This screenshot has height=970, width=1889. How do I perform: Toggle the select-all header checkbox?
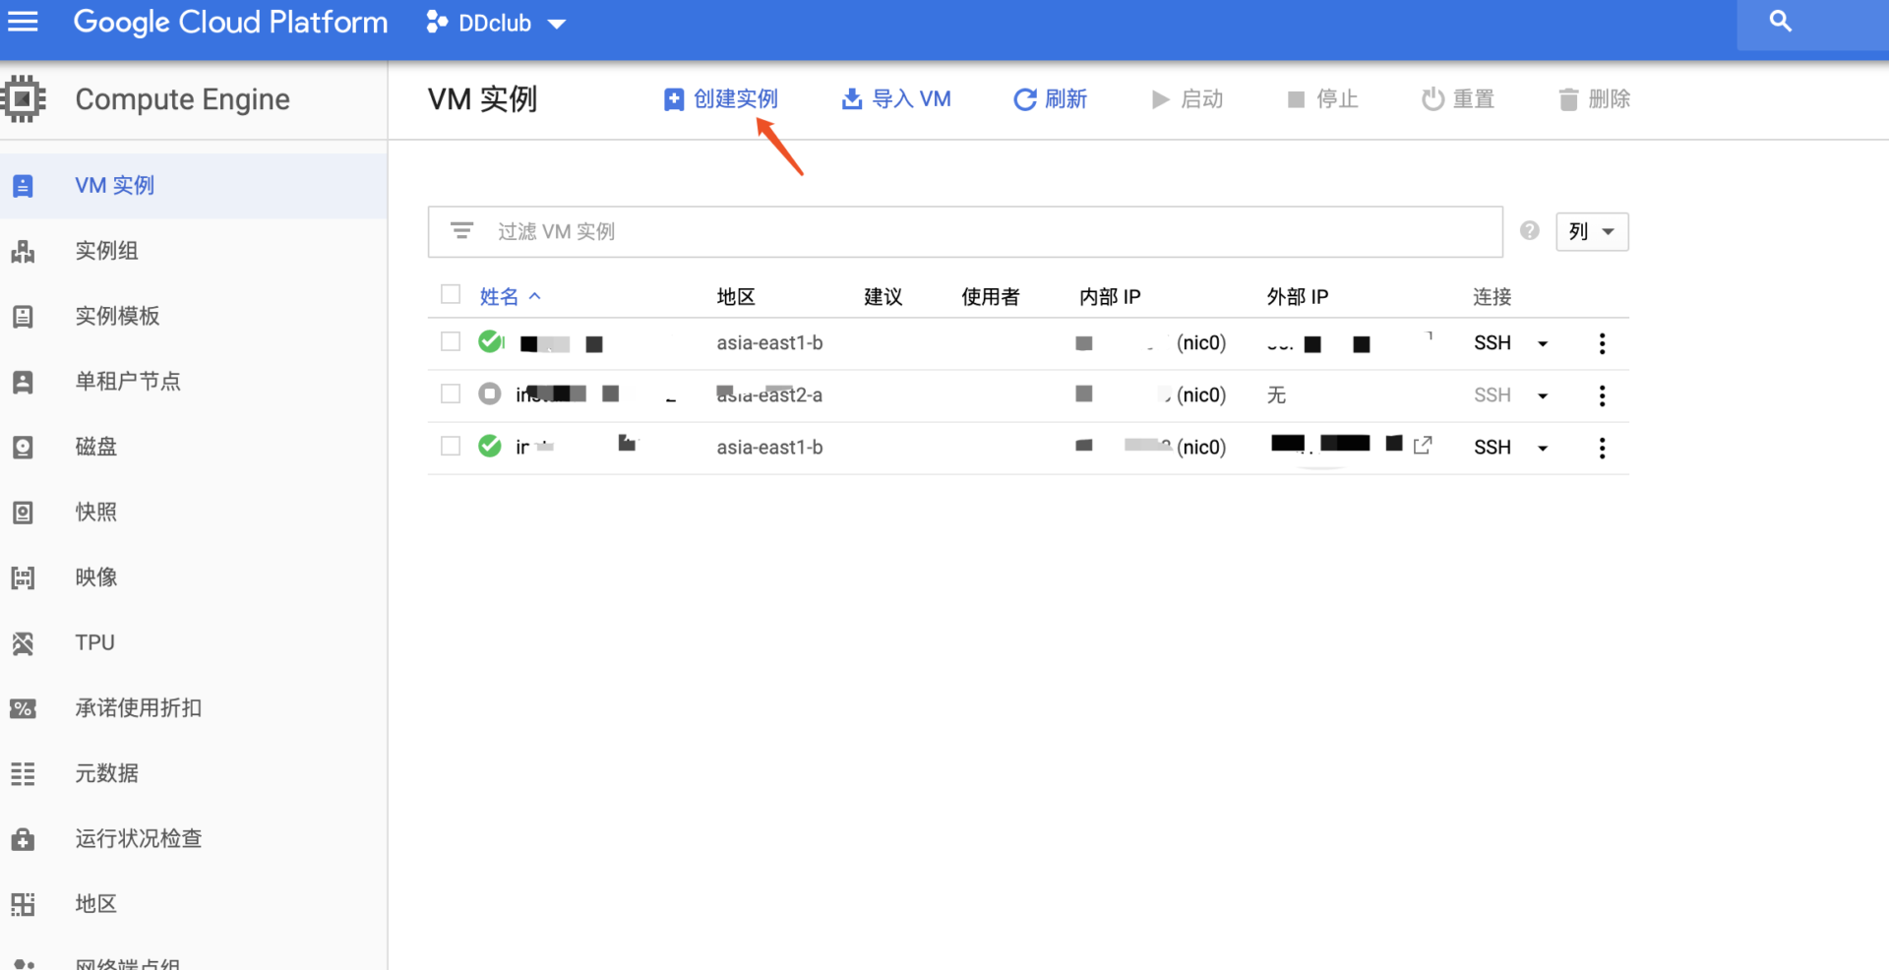[451, 294]
